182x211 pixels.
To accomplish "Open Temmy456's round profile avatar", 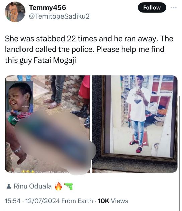I will click(x=15, y=12).
